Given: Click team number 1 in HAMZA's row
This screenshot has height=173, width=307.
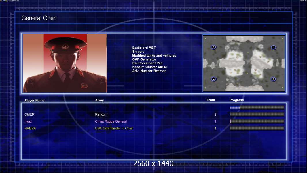Looking at the screenshot, I should tap(215, 128).
